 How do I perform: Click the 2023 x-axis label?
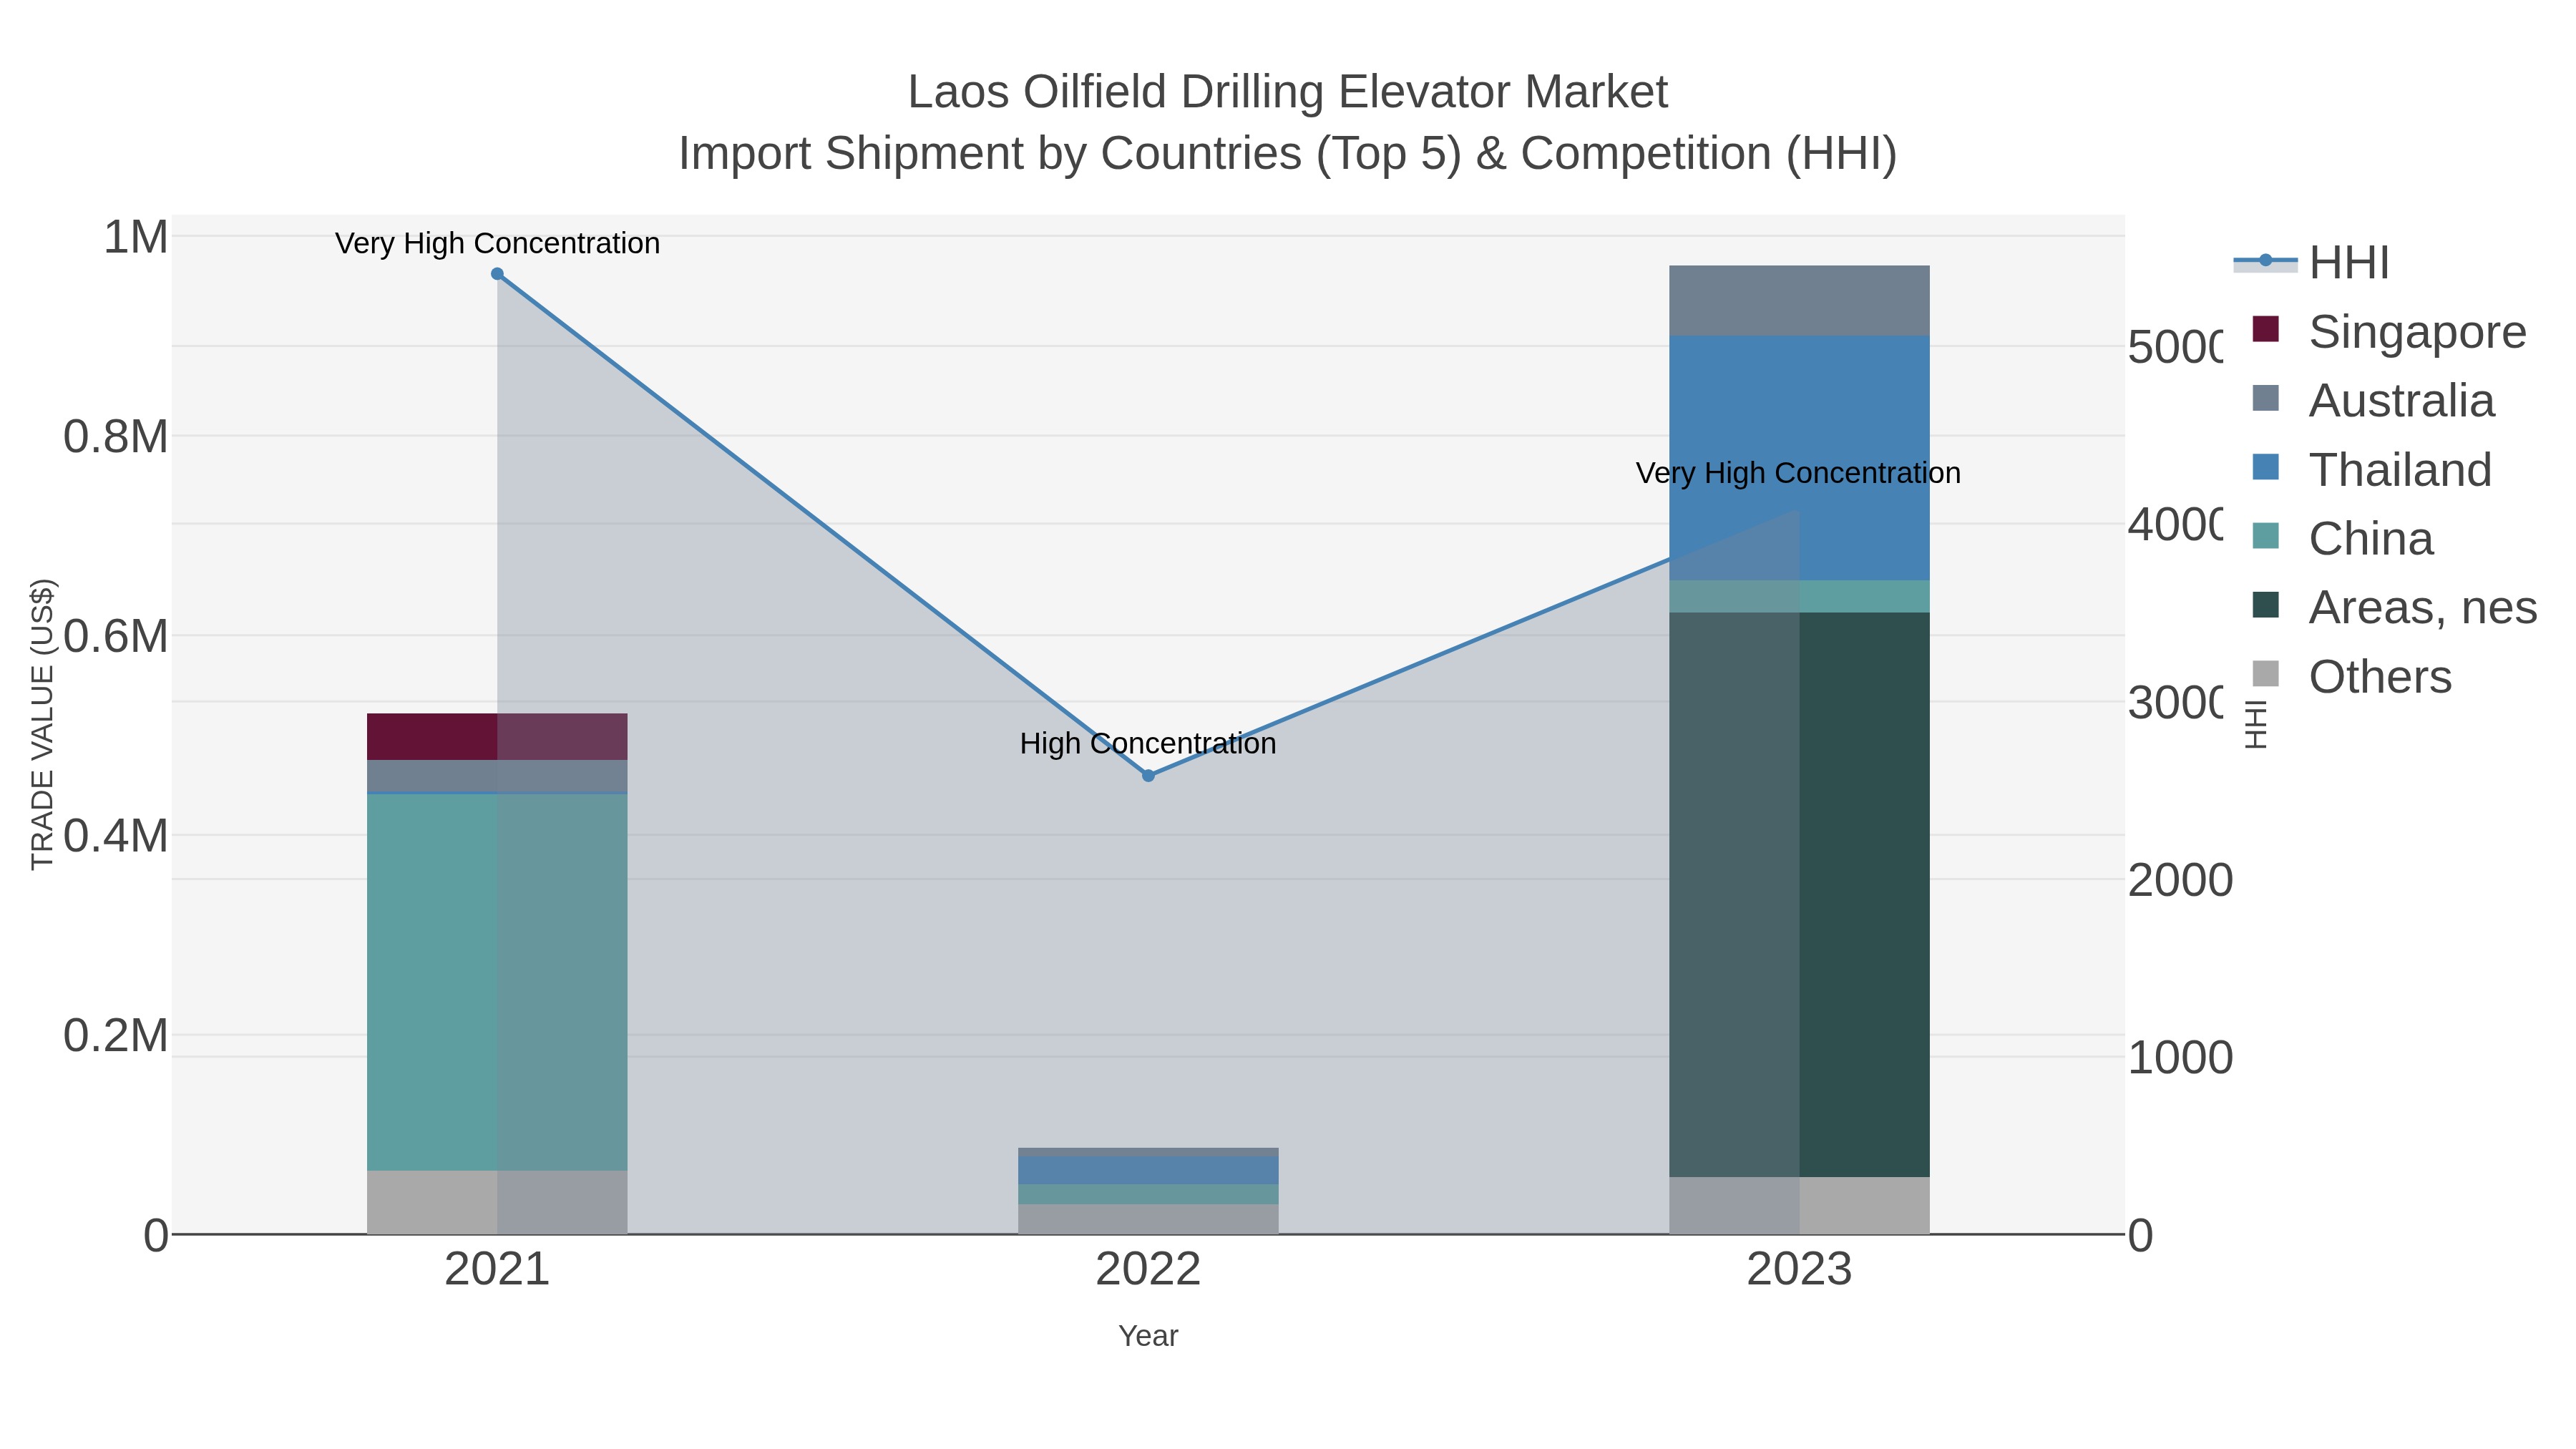[x=1799, y=1270]
